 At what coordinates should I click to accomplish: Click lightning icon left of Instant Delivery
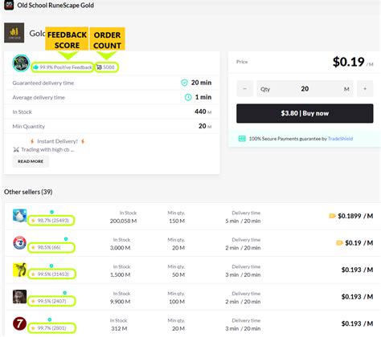32,141
